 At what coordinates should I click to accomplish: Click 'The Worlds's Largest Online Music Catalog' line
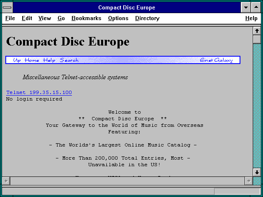coord(123,145)
